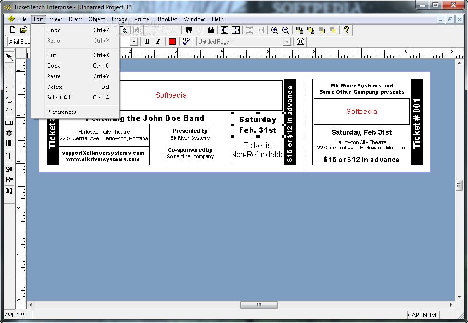The width and height of the screenshot is (468, 323).
Task: Align text left
Action: tap(153, 30)
